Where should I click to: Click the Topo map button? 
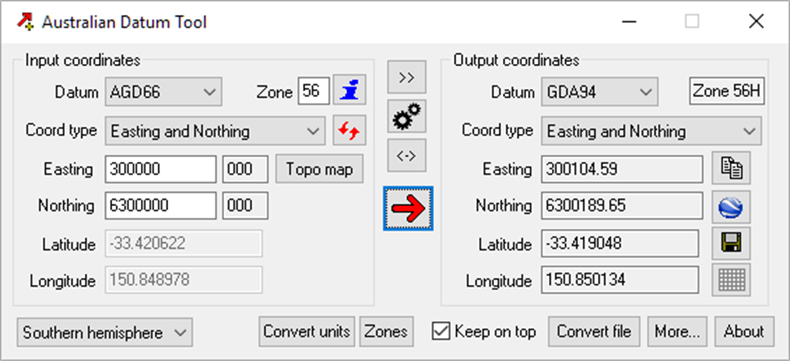(319, 168)
